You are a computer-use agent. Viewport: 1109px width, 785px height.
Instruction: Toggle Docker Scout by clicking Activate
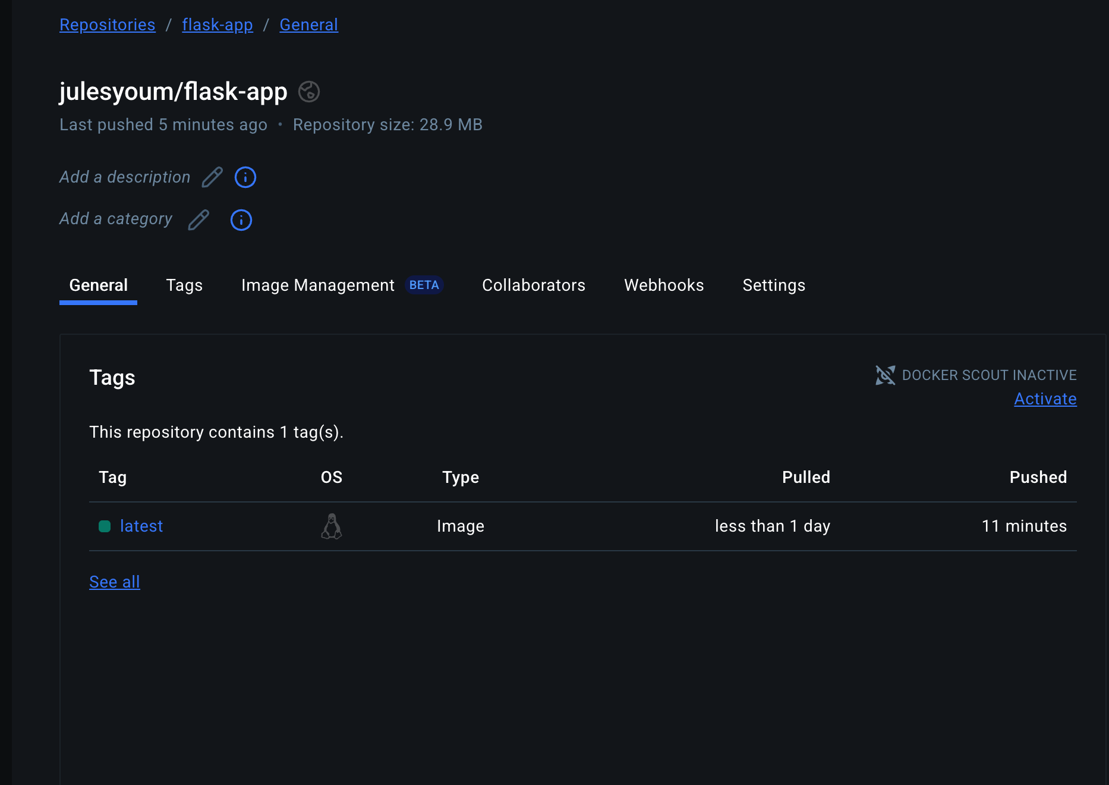pyautogui.click(x=1045, y=399)
